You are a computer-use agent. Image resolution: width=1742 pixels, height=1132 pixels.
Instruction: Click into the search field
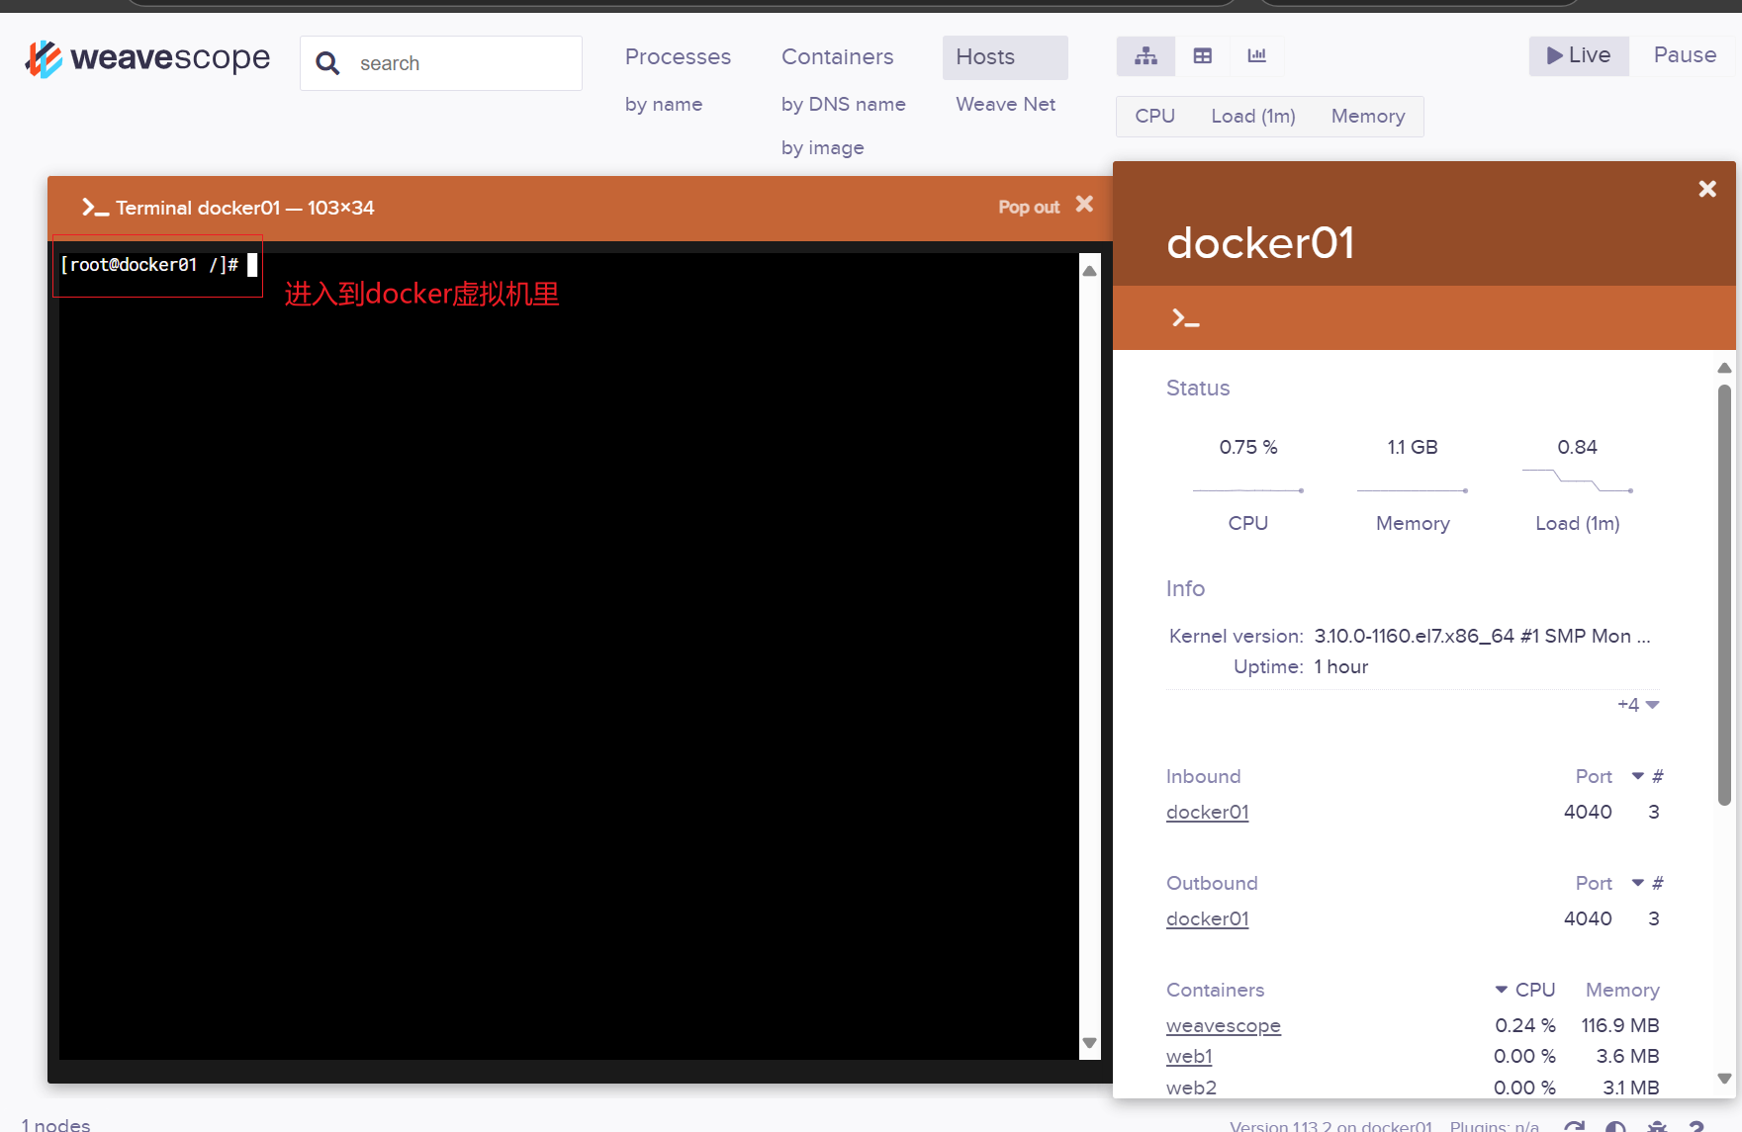pos(441,63)
